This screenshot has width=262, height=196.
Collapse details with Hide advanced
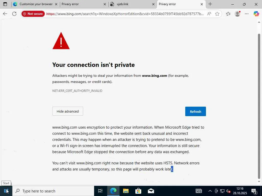pos(68,111)
